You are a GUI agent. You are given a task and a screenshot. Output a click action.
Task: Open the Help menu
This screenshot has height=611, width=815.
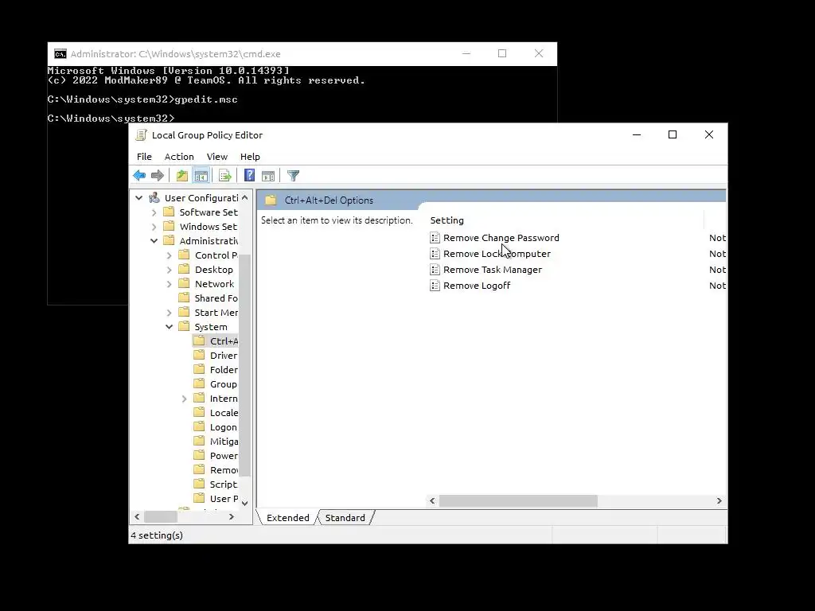[250, 157]
